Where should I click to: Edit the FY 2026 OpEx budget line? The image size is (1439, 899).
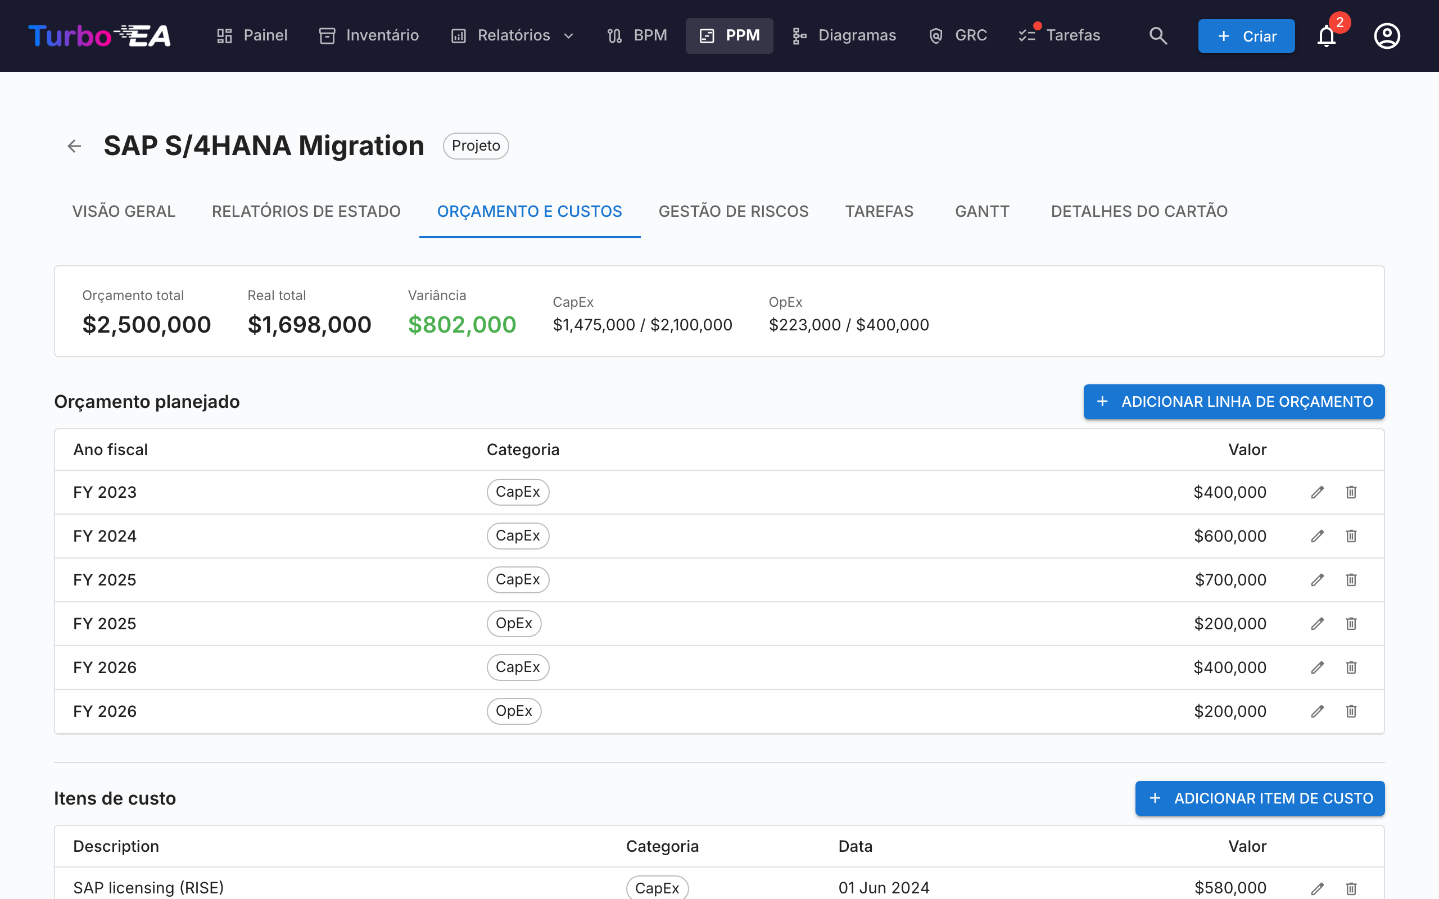(1317, 712)
